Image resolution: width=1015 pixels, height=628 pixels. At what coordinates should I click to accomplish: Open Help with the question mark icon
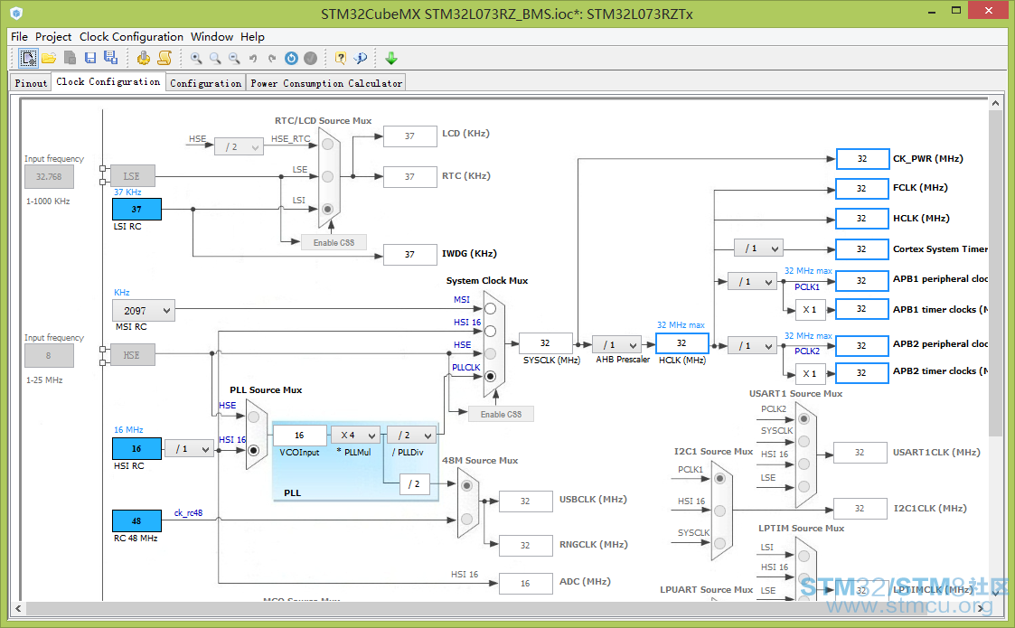click(x=341, y=58)
